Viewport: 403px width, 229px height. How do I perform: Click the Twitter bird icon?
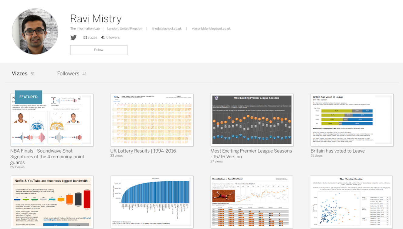tap(73, 38)
